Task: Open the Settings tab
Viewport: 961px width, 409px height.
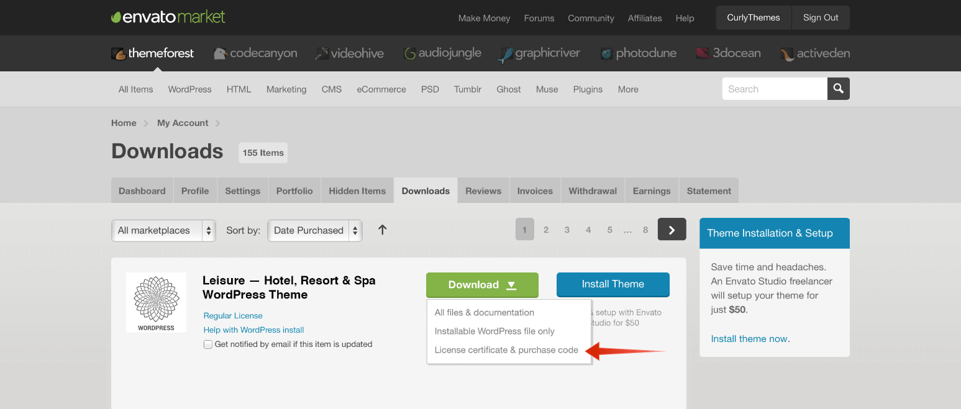Action: coord(243,191)
